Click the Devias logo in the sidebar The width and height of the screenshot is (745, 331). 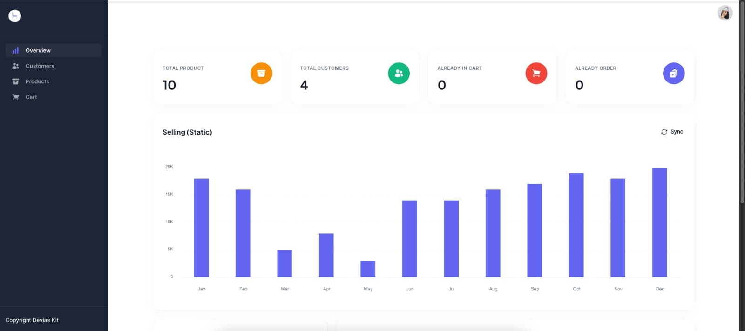15,16
